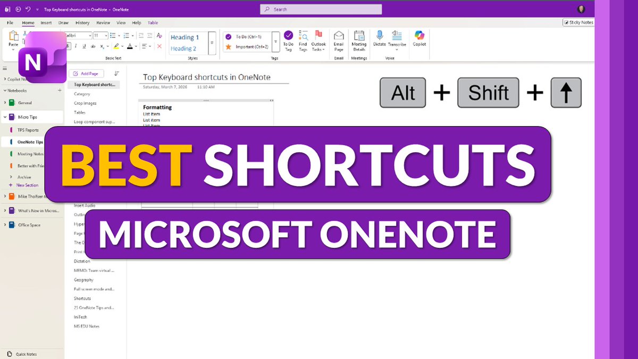
Task: Apply the Heading 1 style
Action: pyautogui.click(x=184, y=37)
